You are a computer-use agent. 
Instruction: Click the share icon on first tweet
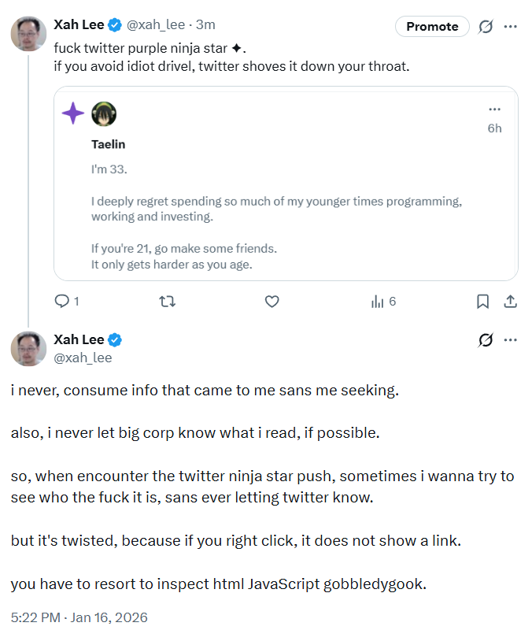[509, 301]
